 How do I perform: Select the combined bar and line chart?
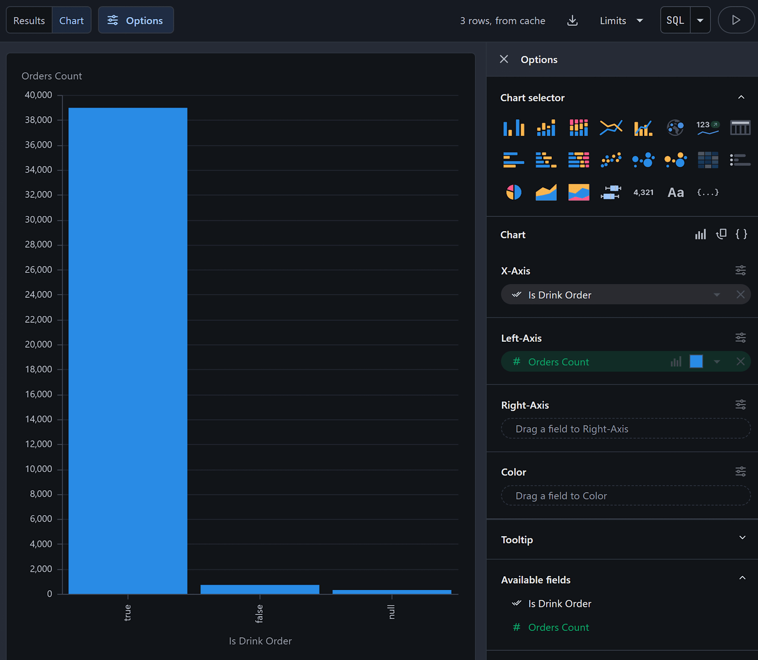pyautogui.click(x=643, y=128)
